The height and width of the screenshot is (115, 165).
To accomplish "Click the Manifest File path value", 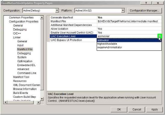I will [128, 21].
